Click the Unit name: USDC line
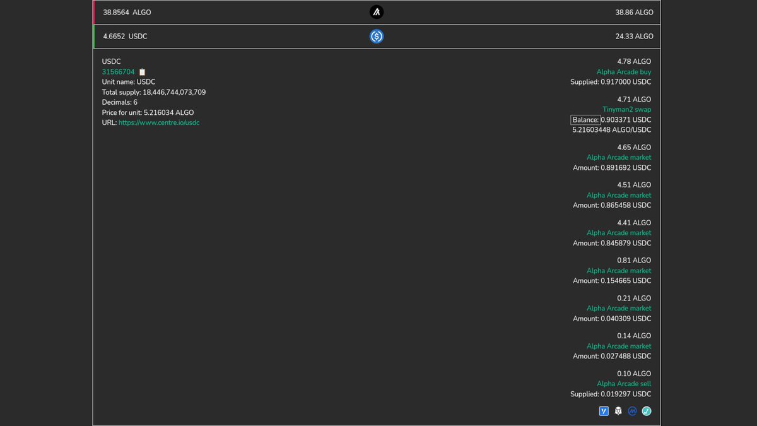Viewport: 757px width, 426px height. point(129,82)
